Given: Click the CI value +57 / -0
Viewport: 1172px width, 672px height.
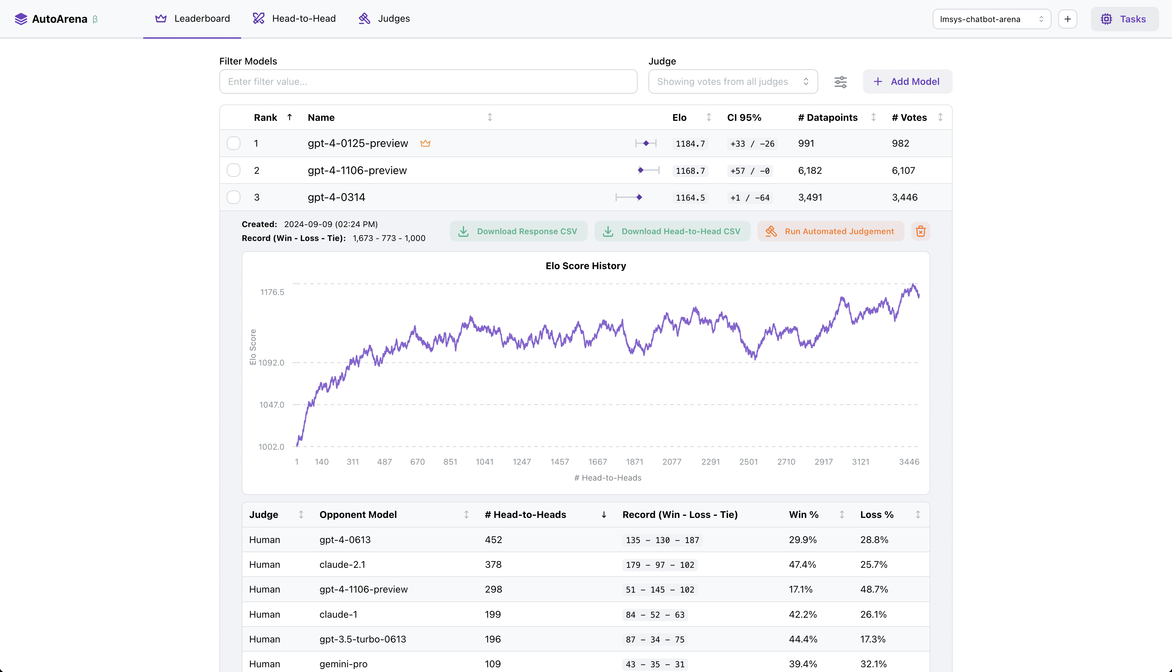Looking at the screenshot, I should click(750, 171).
